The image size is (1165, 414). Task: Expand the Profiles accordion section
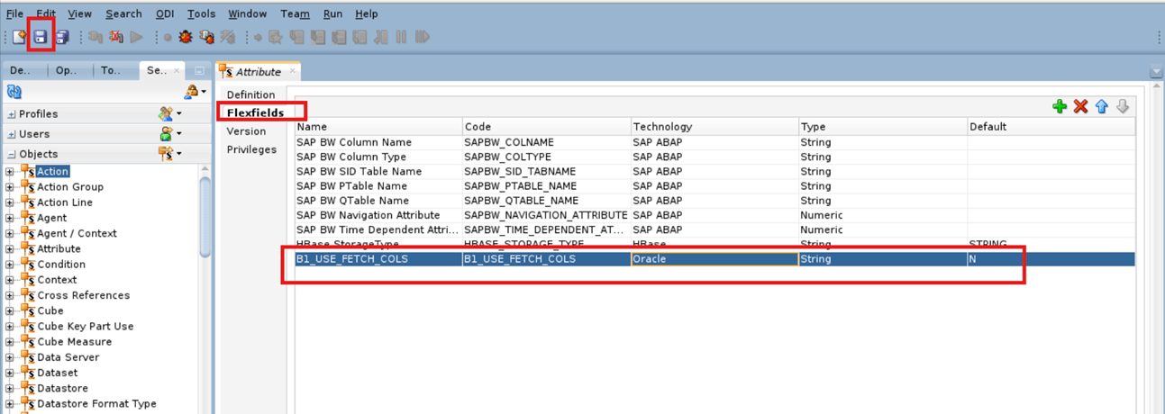pos(12,114)
